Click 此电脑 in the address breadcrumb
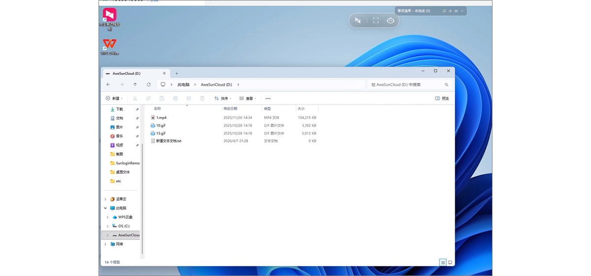The height and width of the screenshot is (276, 591). coord(183,85)
